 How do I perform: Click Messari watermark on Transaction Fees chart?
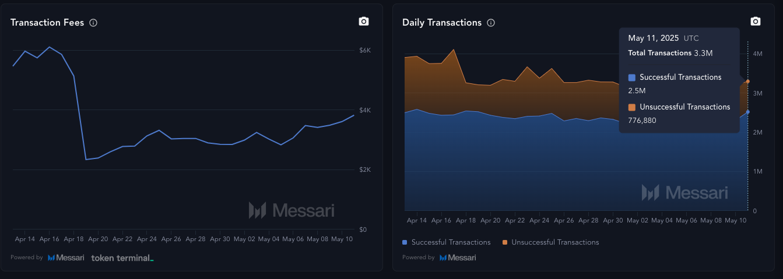pos(292,210)
